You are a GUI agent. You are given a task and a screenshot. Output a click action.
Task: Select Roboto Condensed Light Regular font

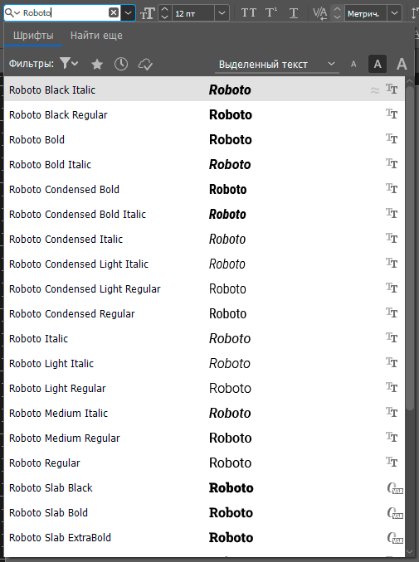coord(204,289)
